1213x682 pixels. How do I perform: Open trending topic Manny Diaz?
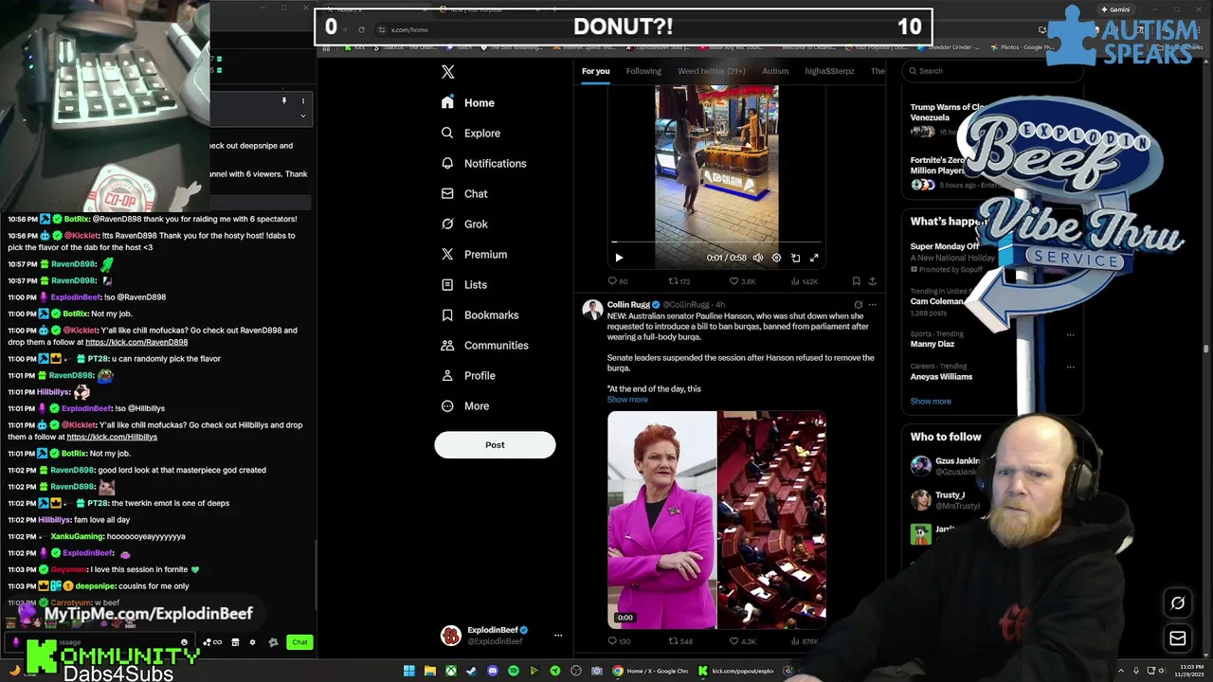click(x=932, y=344)
